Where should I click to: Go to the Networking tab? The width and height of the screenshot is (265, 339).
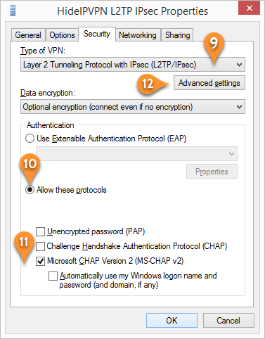(x=138, y=35)
